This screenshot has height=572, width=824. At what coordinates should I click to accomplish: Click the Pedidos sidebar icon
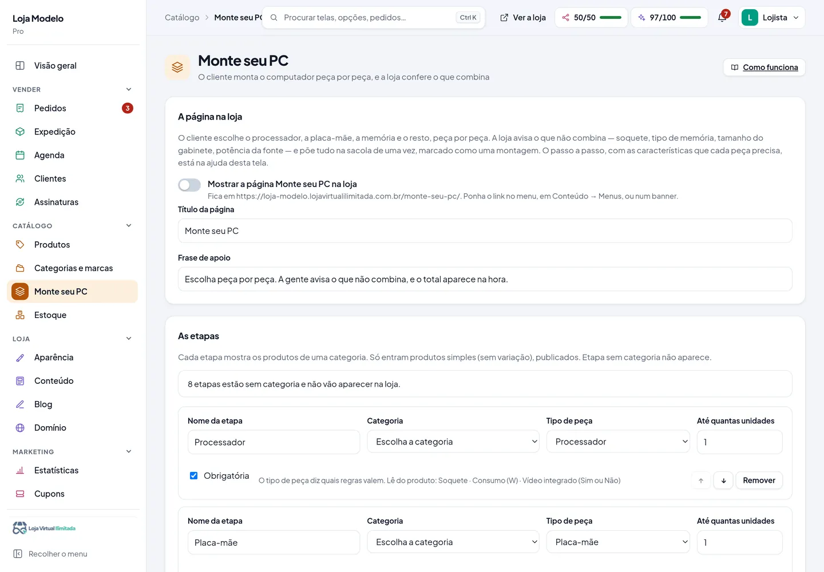(x=20, y=108)
